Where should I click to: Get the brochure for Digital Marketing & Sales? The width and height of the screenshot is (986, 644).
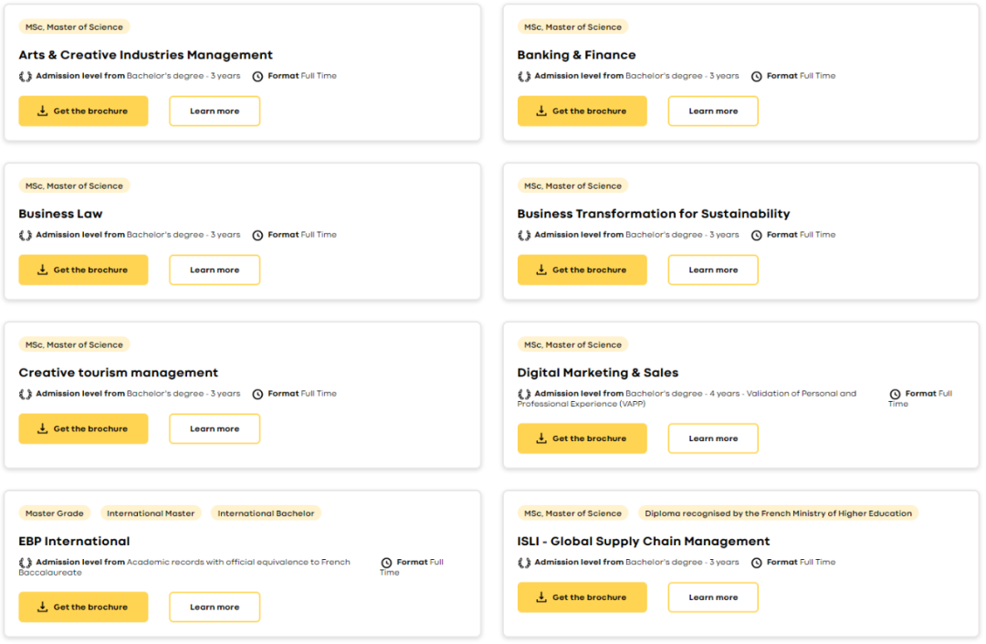582,438
